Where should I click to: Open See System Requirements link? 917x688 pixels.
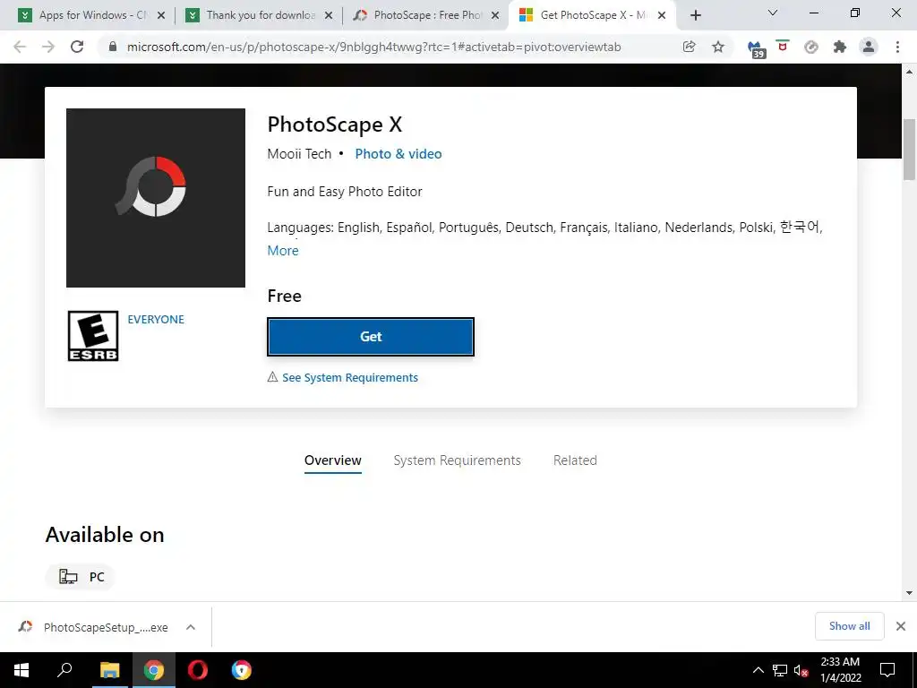tap(350, 377)
